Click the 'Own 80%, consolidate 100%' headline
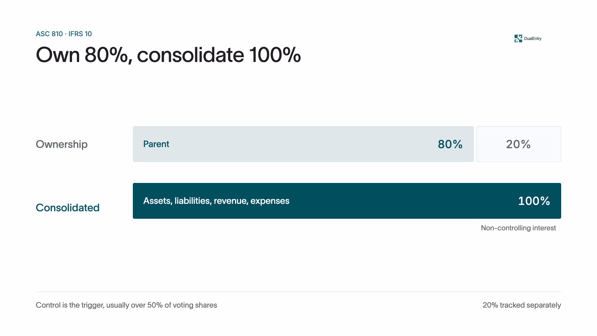 [168, 55]
